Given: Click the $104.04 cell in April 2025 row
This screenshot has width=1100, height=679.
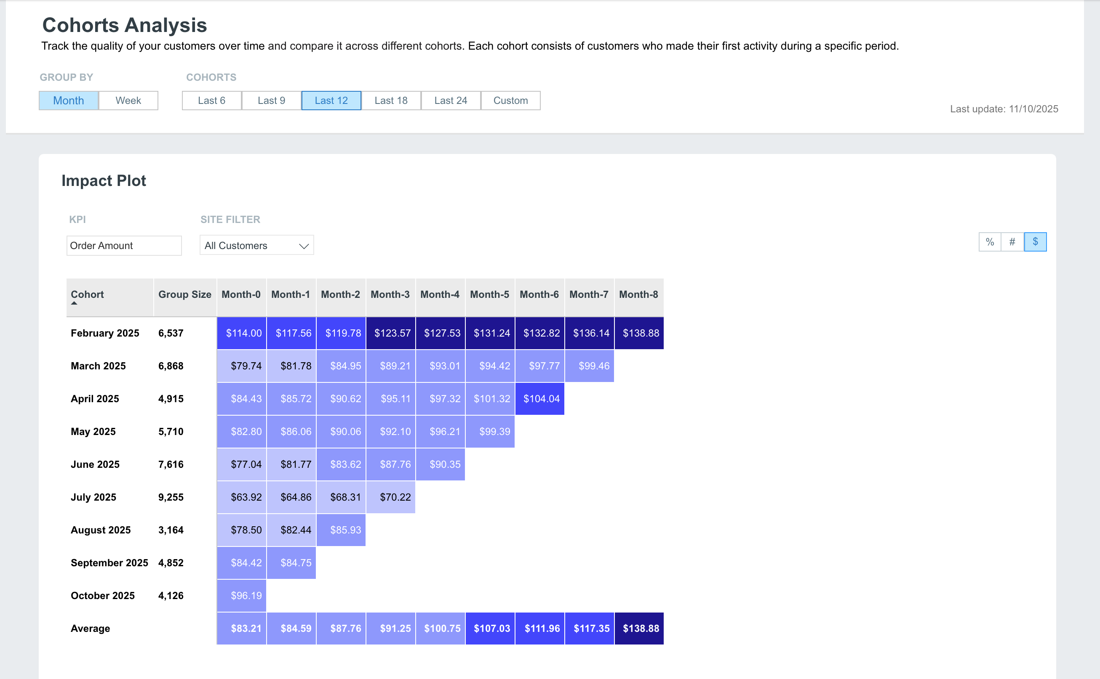Looking at the screenshot, I should (x=540, y=399).
